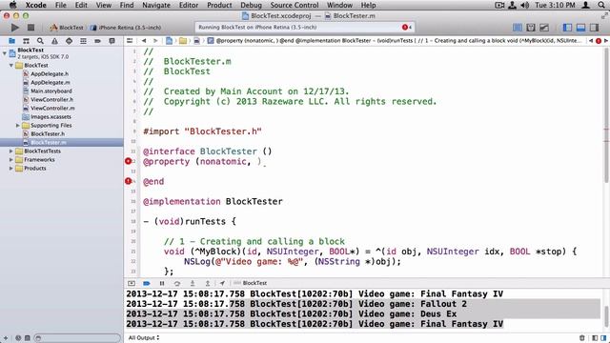Open the Breakpoint navigator

tap(97, 41)
